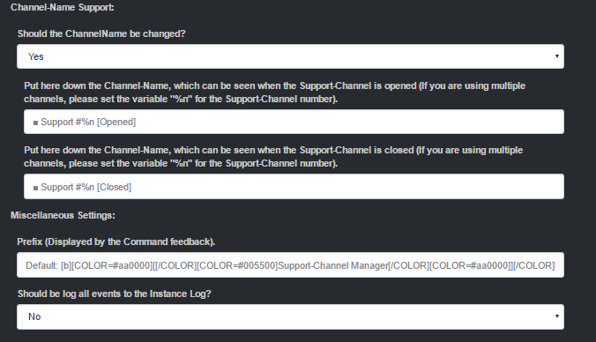
Task: Click the description about the Support-Channel being closed
Action: click(x=273, y=157)
